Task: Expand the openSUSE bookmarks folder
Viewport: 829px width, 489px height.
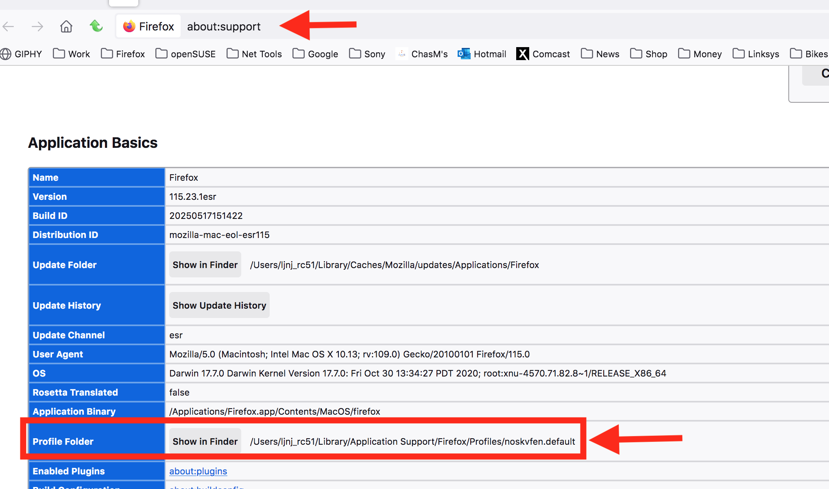Action: (185, 54)
